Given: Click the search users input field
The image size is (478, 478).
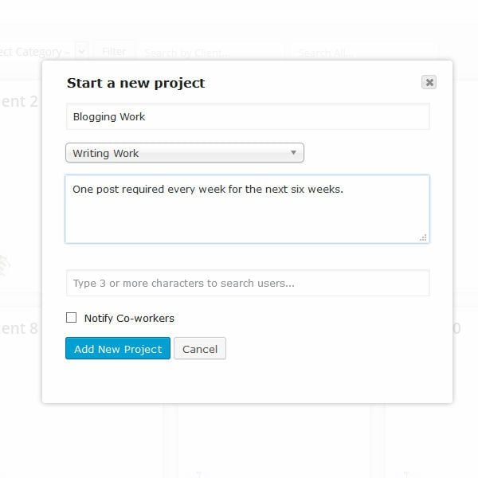Looking at the screenshot, I should (x=248, y=283).
